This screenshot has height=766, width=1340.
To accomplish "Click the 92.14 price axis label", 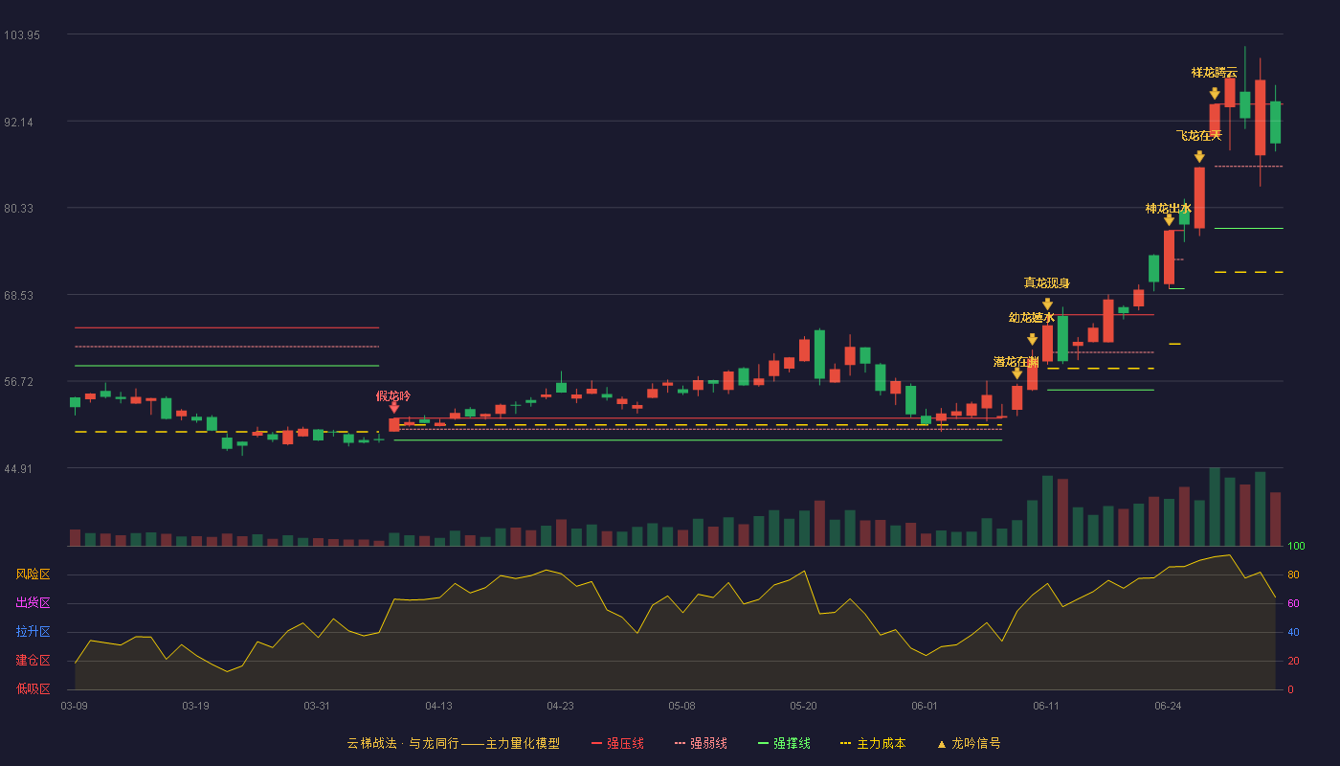I will (x=22, y=122).
